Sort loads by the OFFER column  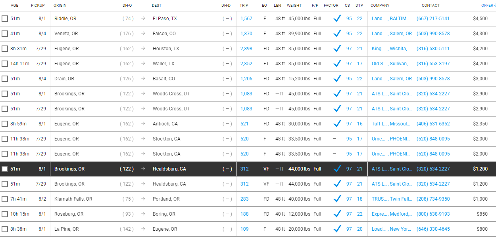tap(488, 6)
